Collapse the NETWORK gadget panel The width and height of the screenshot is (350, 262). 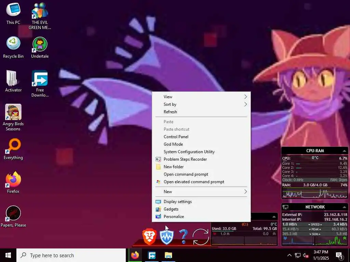pyautogui.click(x=345, y=207)
